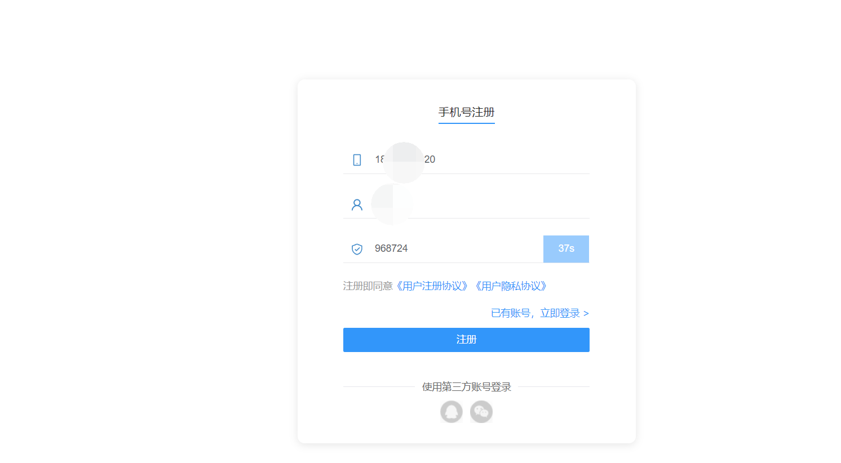Viewport: 841px width, 463px height.
Task: Sign in with the QQ penguin icon
Action: (x=452, y=412)
